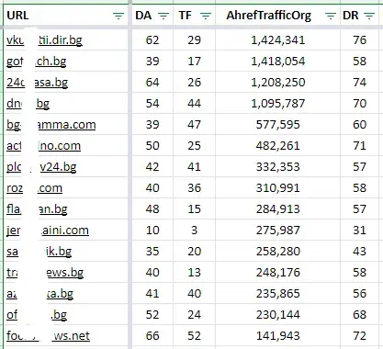Select the DR cell showing 31
This screenshot has width=383, height=349.
[359, 231]
